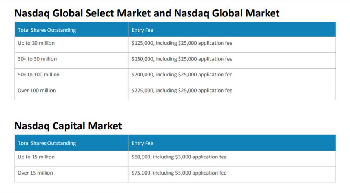Select the $50,000 entry fee text
The image size is (350, 193).
(x=141, y=157)
